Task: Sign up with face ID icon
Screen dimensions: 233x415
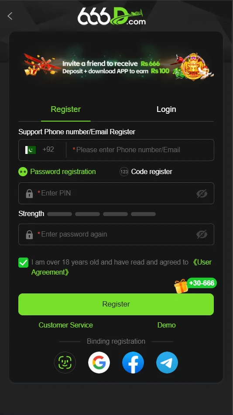Action: 65,363
